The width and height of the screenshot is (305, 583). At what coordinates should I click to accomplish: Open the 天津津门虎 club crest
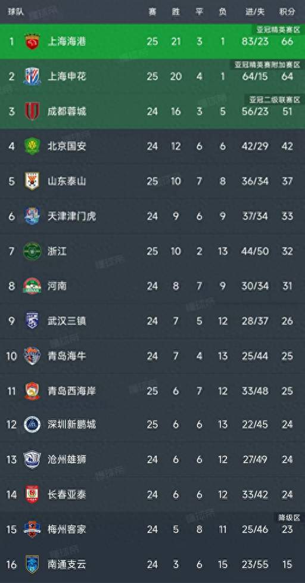[x=32, y=216]
